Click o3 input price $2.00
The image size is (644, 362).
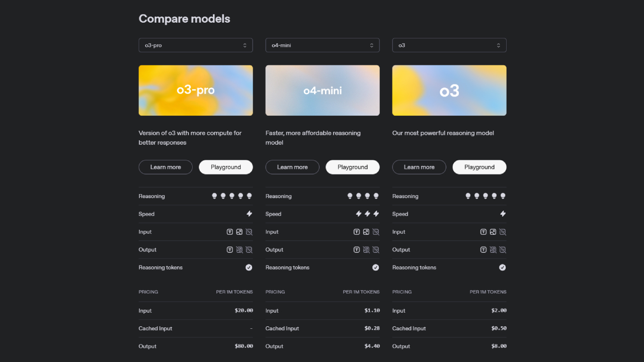pyautogui.click(x=499, y=311)
